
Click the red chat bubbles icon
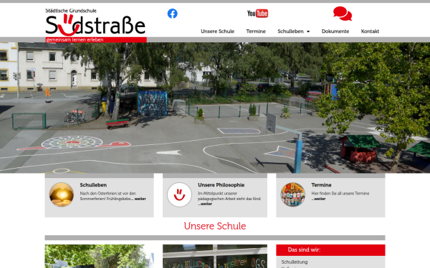point(343,14)
